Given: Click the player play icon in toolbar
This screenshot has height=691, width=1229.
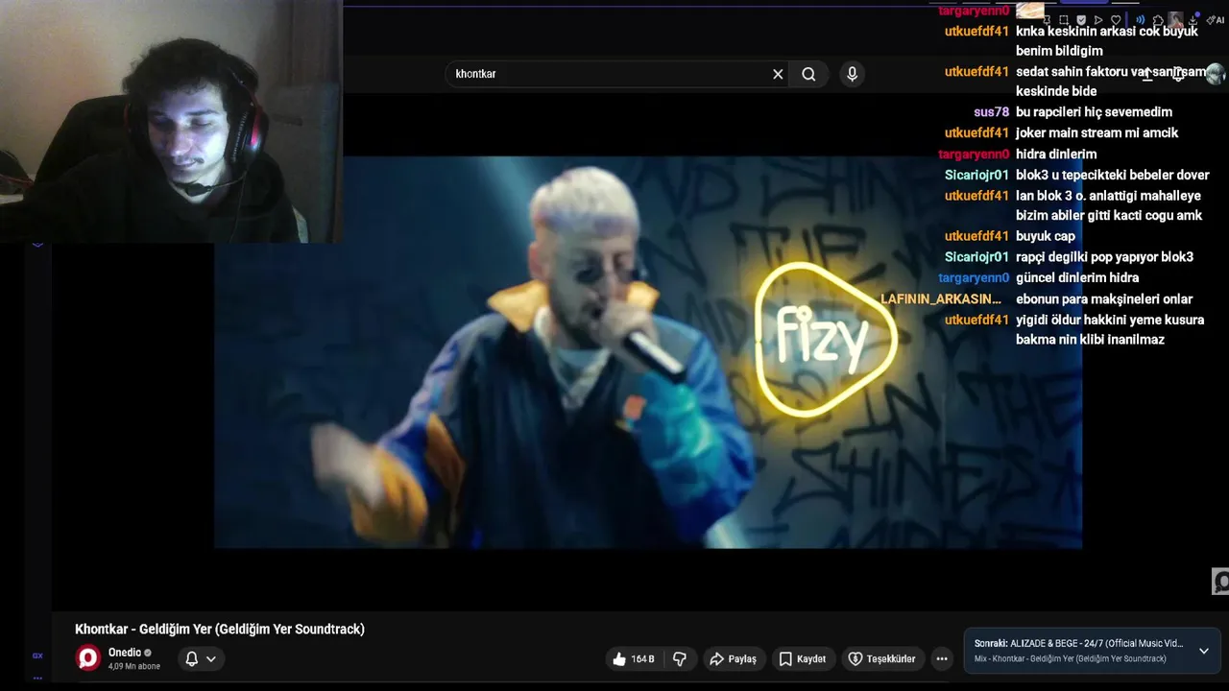Looking at the screenshot, I should [1098, 20].
